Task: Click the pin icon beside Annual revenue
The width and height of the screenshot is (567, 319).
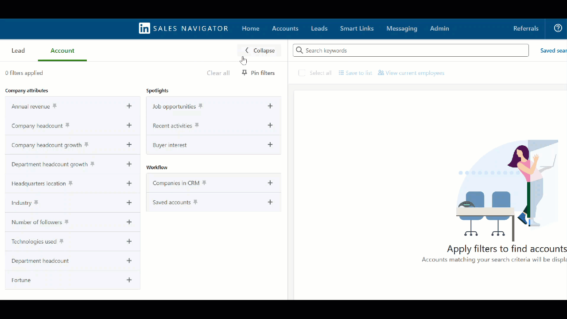Action: [54, 106]
